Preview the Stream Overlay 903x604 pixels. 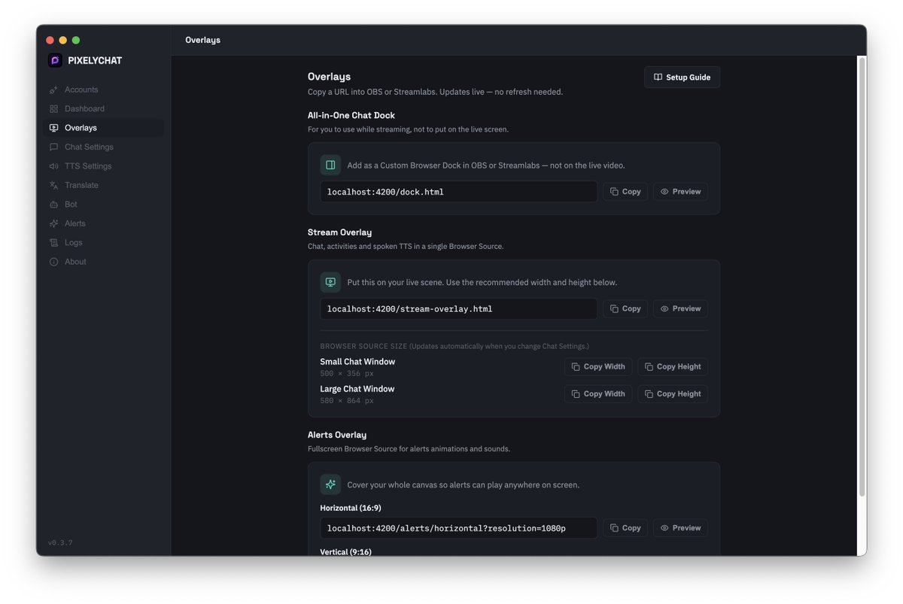[x=680, y=309]
